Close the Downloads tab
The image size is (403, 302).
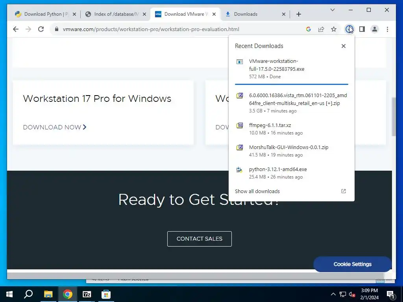pos(284,14)
